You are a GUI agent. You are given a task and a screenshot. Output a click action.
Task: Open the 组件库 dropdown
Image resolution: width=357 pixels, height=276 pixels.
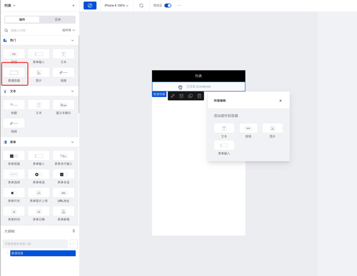tap(69, 30)
